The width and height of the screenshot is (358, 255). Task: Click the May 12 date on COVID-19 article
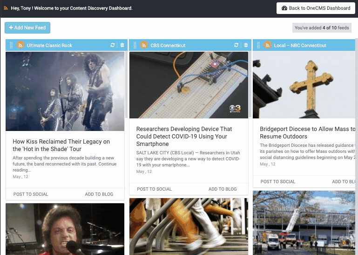[x=144, y=172]
